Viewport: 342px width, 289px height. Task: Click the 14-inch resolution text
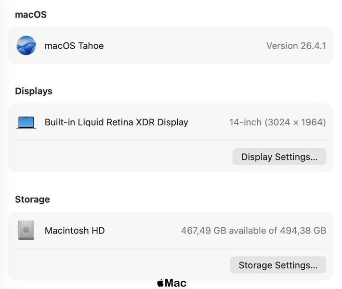[277, 122]
